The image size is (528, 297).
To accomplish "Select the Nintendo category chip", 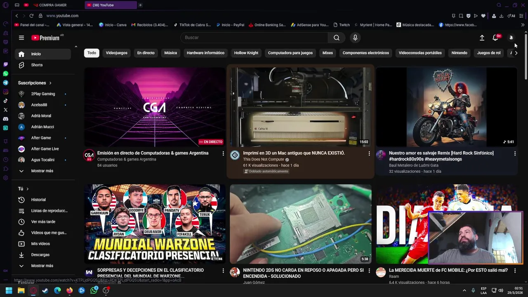I will pos(459,53).
